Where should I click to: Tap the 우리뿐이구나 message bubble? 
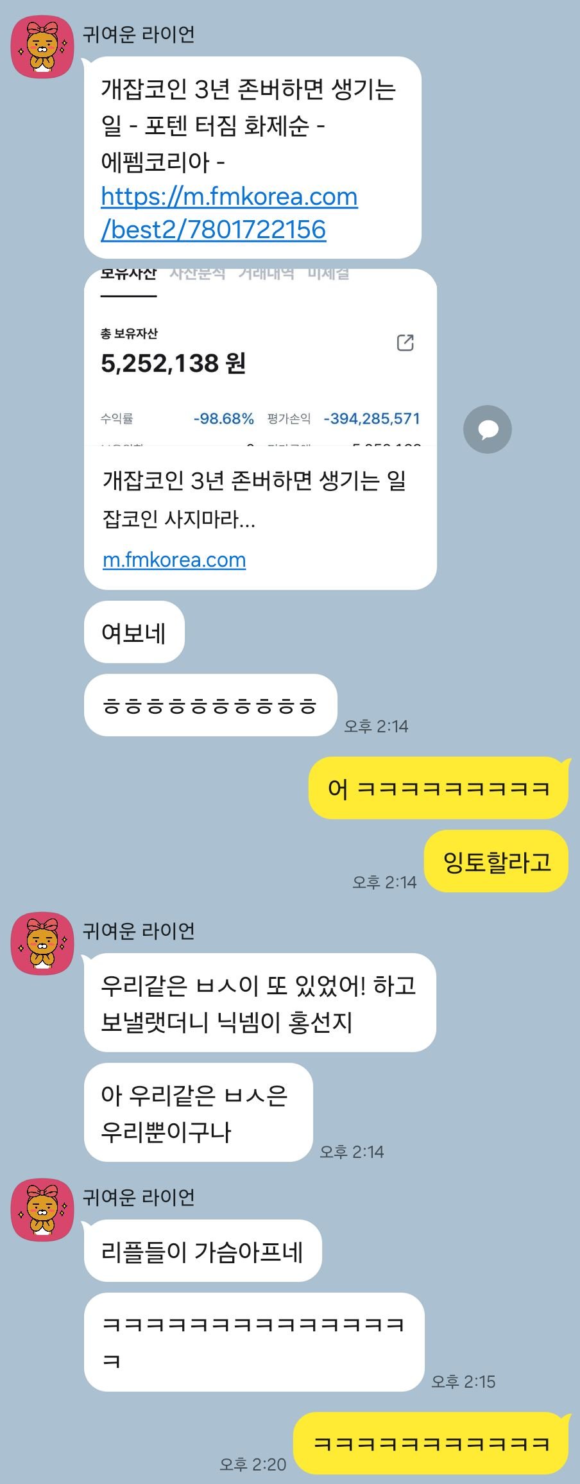pos(198,1112)
